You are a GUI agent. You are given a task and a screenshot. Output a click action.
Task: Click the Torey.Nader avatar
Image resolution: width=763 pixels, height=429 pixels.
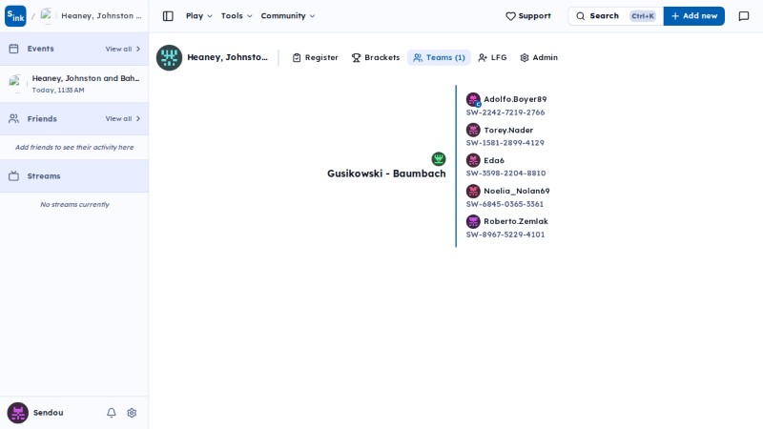point(473,130)
